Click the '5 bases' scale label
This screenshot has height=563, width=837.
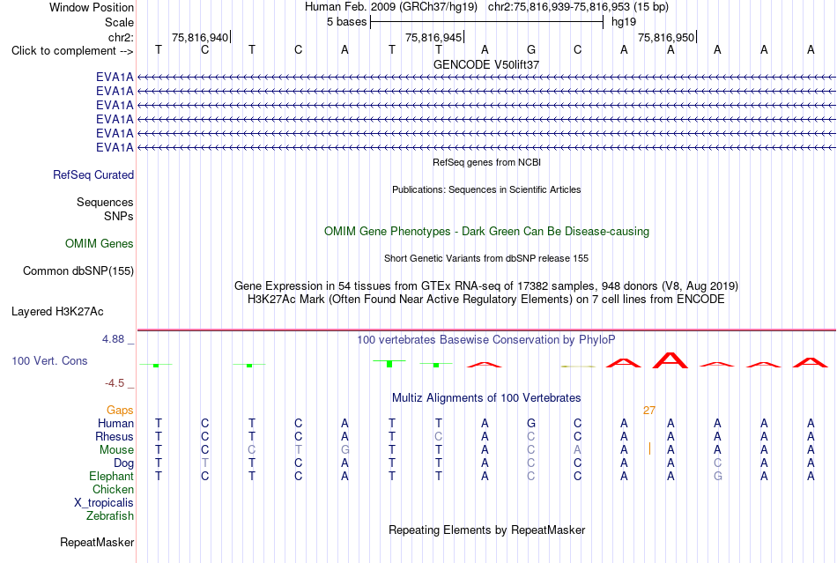[346, 22]
